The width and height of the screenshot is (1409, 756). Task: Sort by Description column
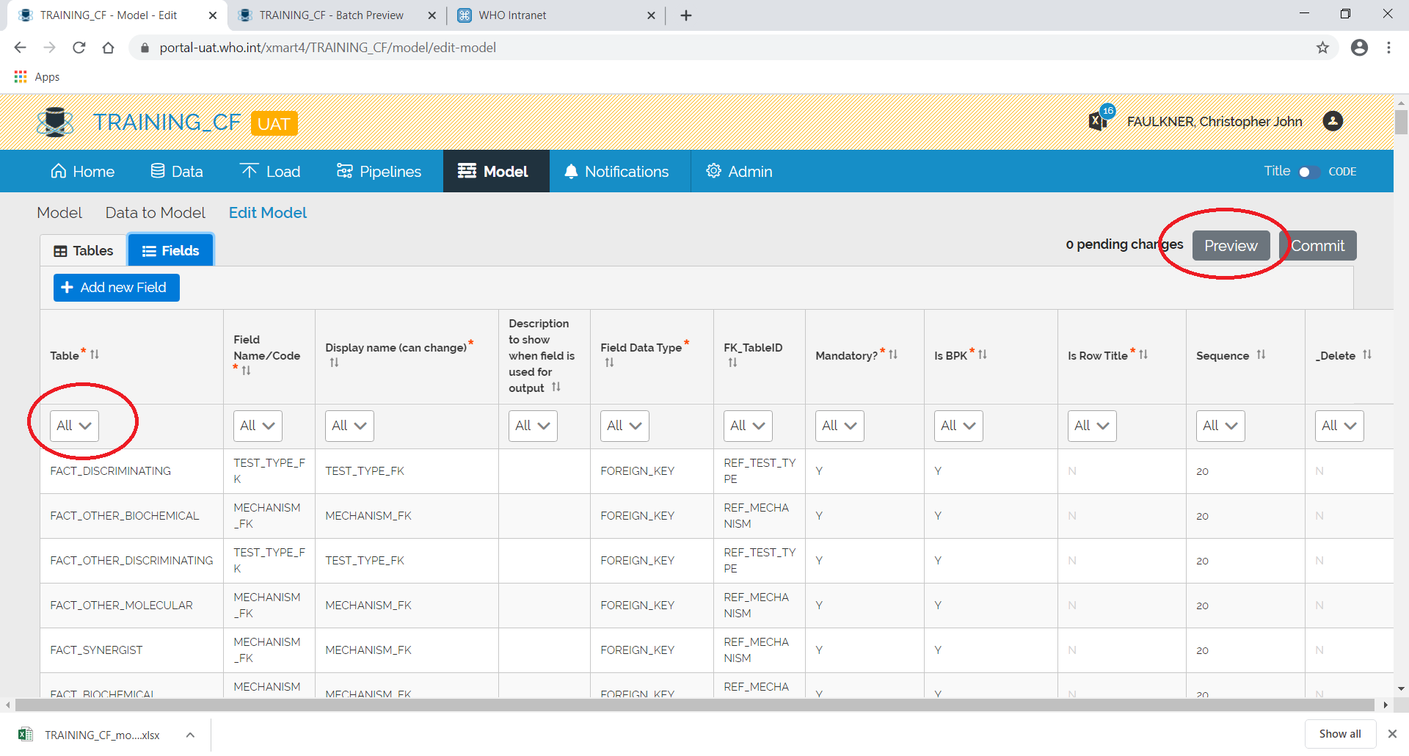click(x=556, y=387)
